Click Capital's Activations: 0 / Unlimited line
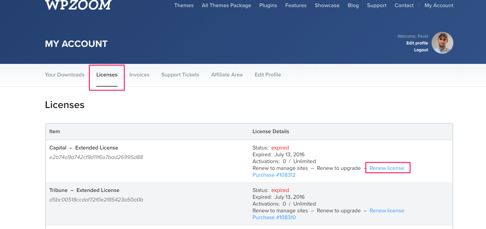Viewport: 486px width, 229px height. click(284, 161)
